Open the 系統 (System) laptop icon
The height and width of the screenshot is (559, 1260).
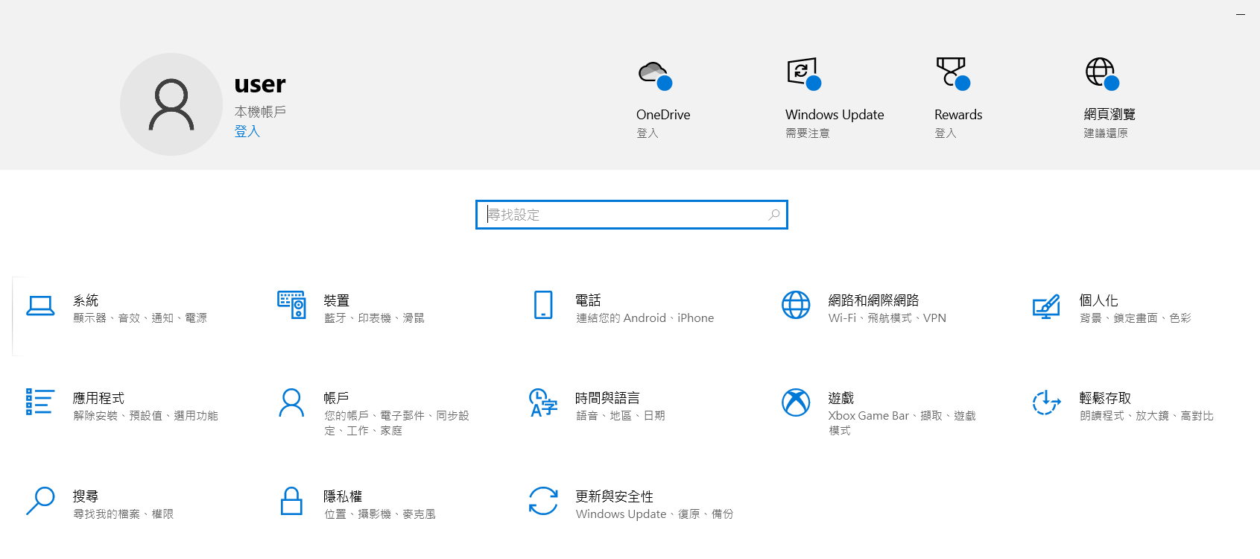click(x=40, y=306)
